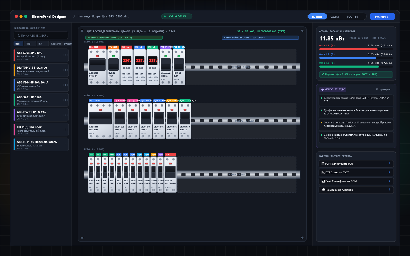Toggle the 2QF6 S201 ХОЛОД breaker
Screen dimensions: 410x256
(153, 172)
